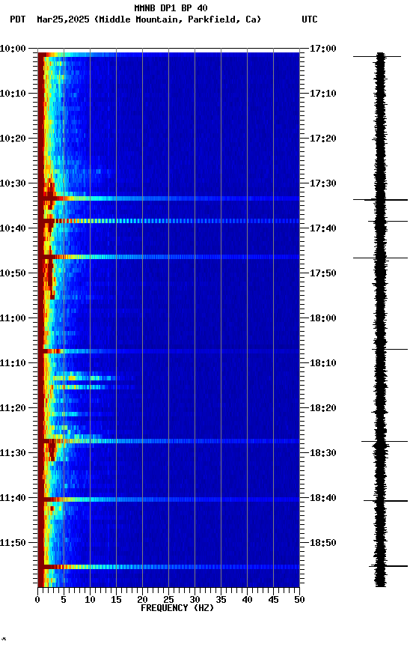Click the 'UTC' timezone label
The width and height of the screenshot is (413, 647).
coord(310,19)
